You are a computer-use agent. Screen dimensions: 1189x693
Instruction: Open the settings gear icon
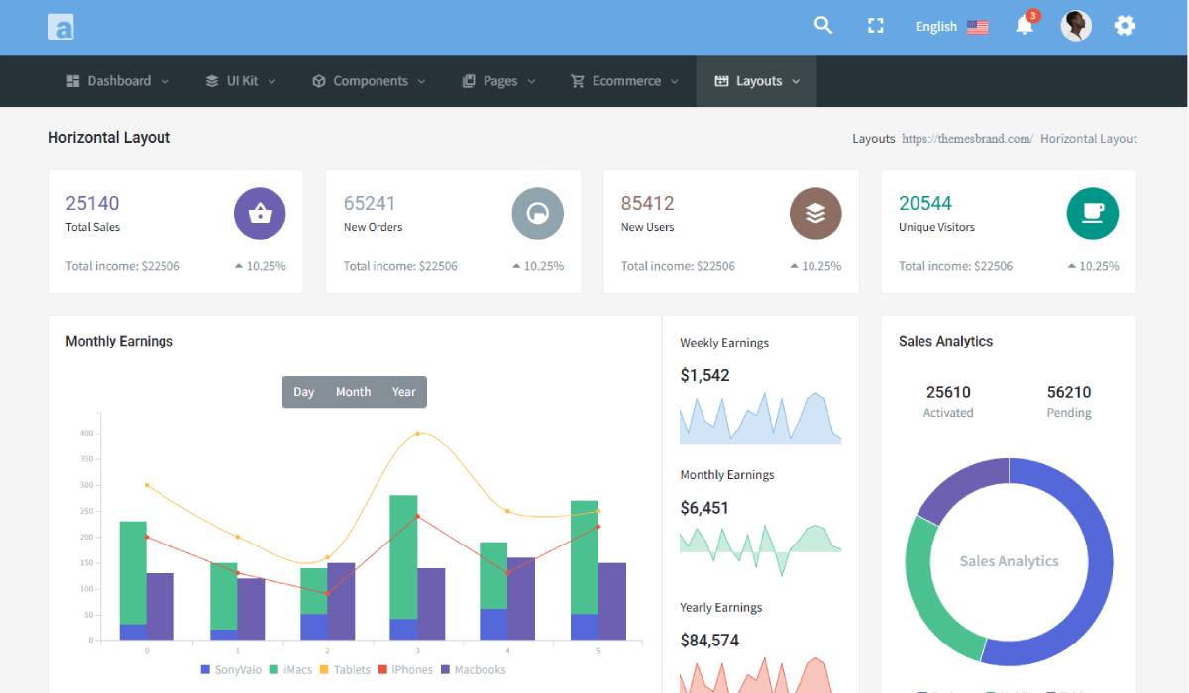1125,26
